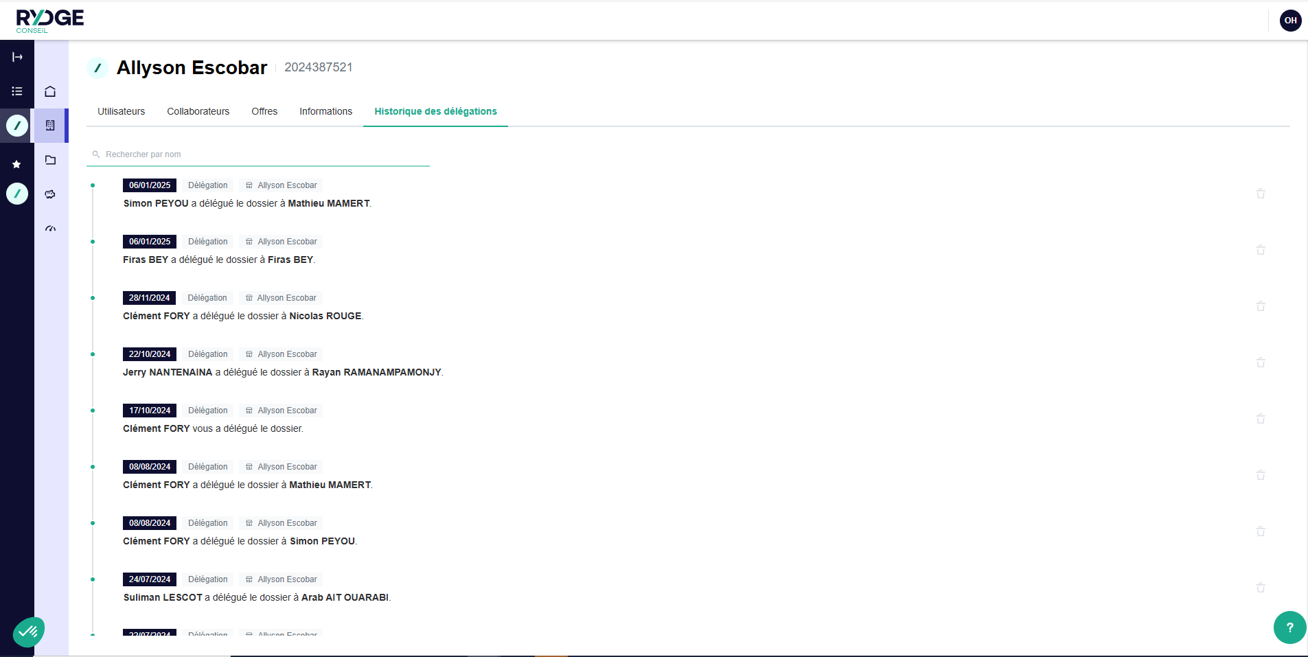Select the slash circle icon above the star

pos(17,126)
